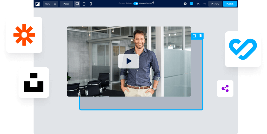Click the Preview button
This screenshot has width=267, height=134.
[215, 4]
